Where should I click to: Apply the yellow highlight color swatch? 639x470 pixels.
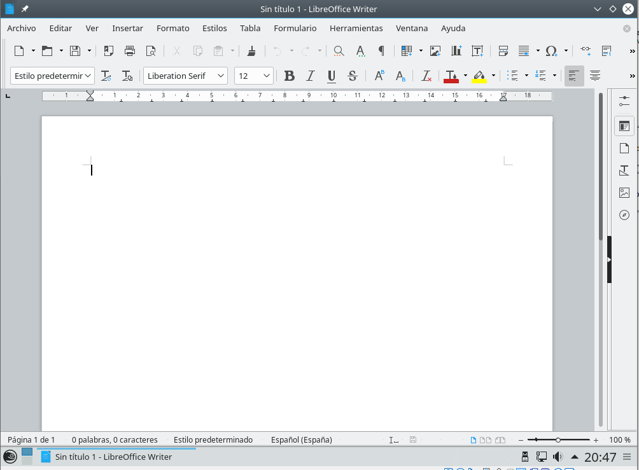point(479,76)
